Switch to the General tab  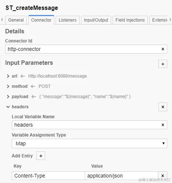pos(16,20)
